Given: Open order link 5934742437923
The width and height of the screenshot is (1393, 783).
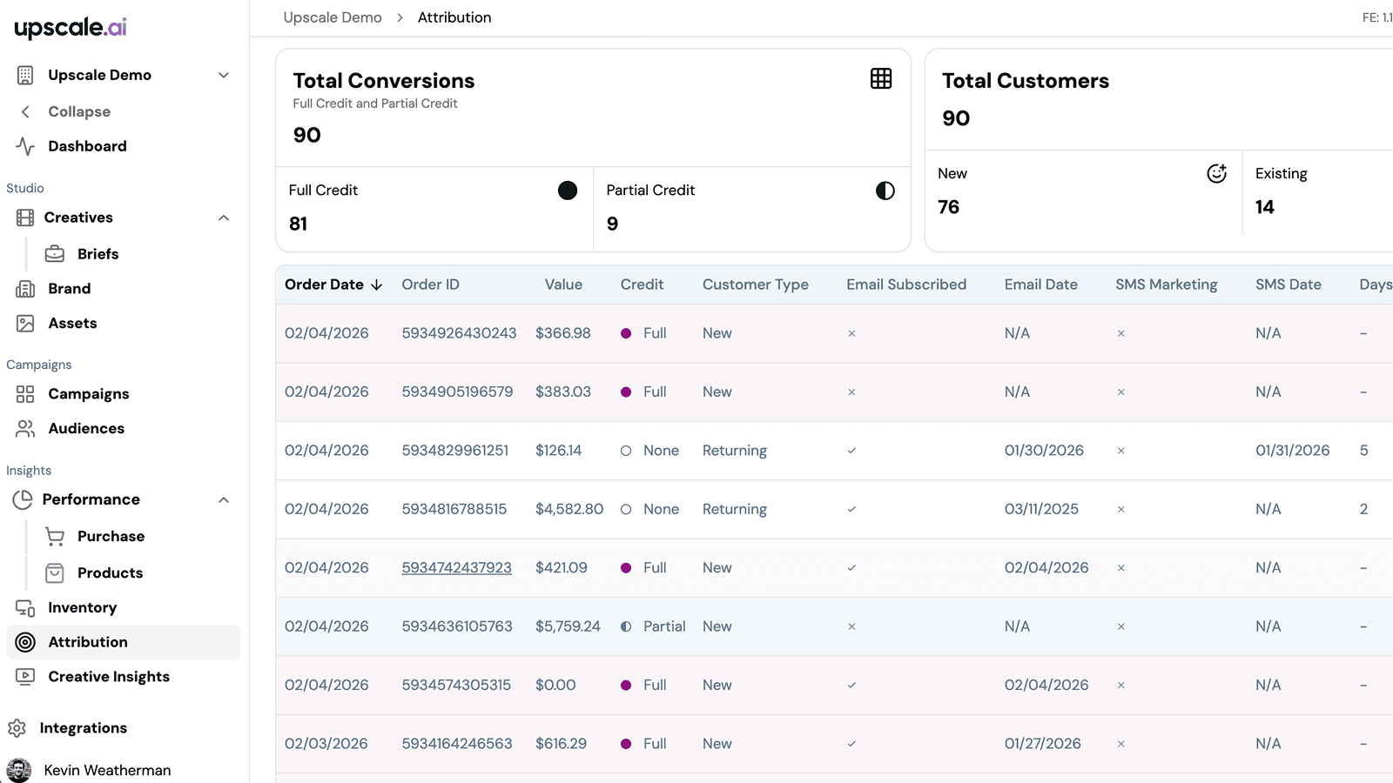Looking at the screenshot, I should (x=456, y=568).
